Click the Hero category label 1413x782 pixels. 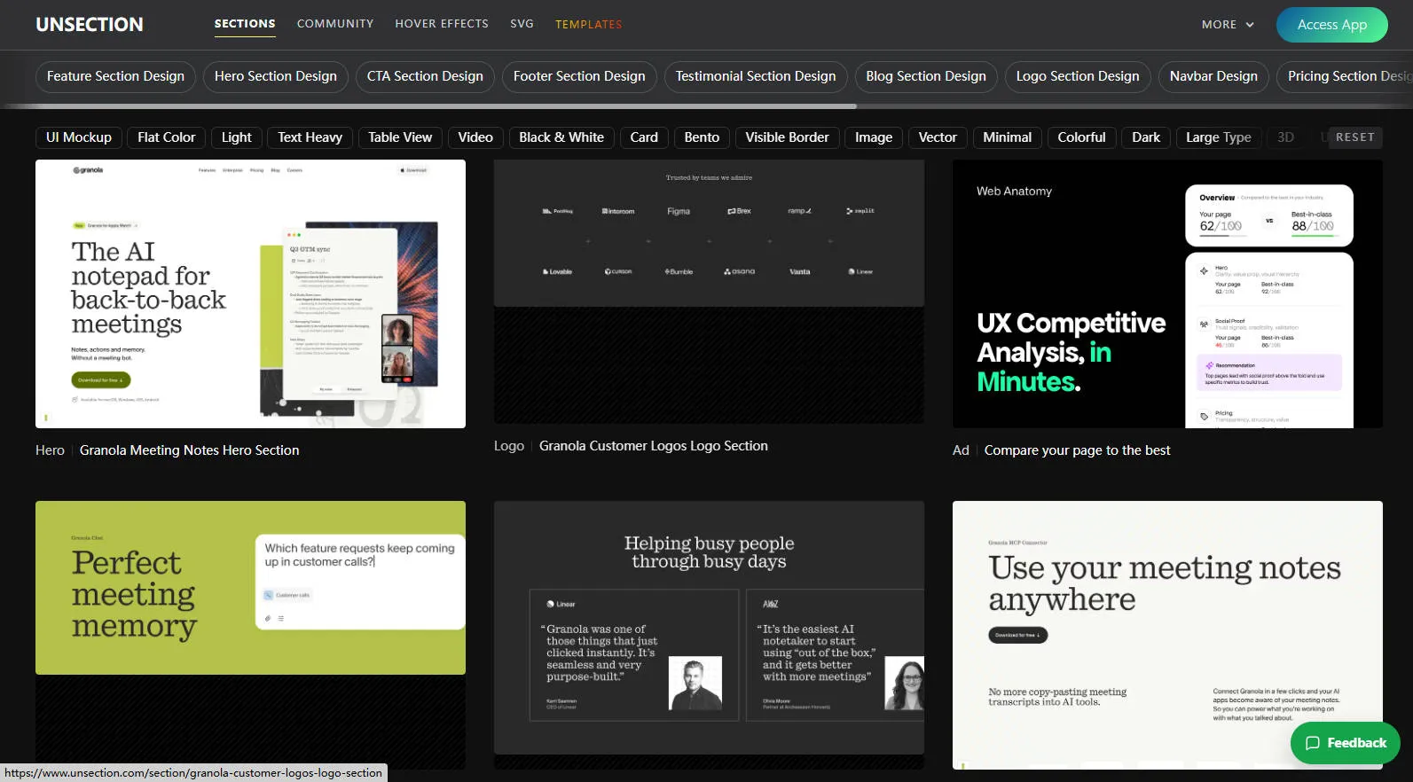click(50, 450)
